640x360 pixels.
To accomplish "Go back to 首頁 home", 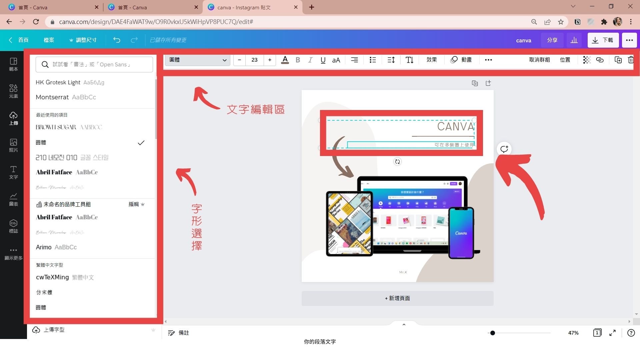I will point(19,40).
